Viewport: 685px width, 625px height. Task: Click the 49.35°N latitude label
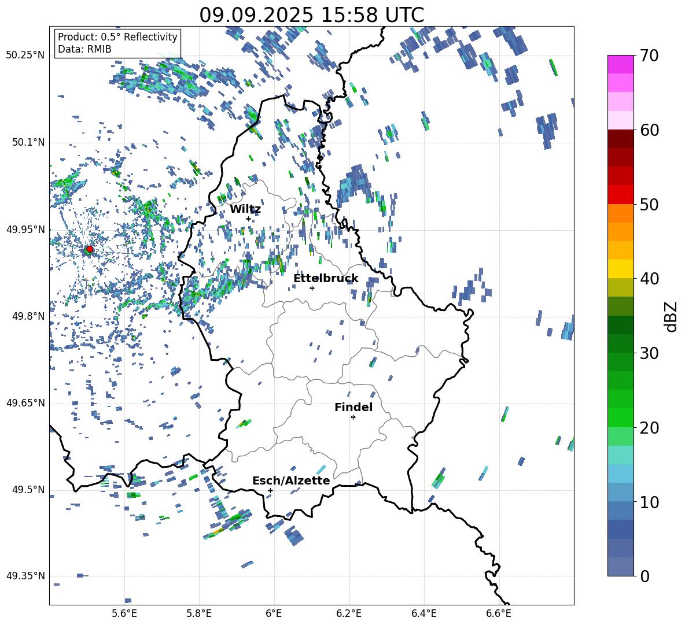click(25, 576)
